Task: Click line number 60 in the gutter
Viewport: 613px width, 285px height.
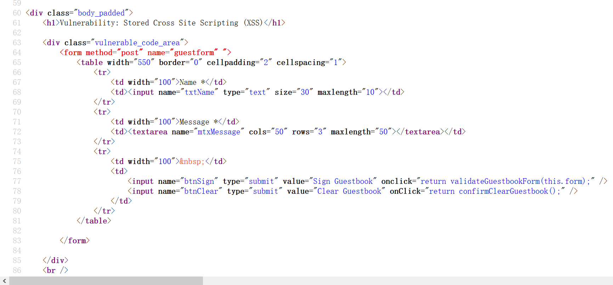Action: (17, 13)
